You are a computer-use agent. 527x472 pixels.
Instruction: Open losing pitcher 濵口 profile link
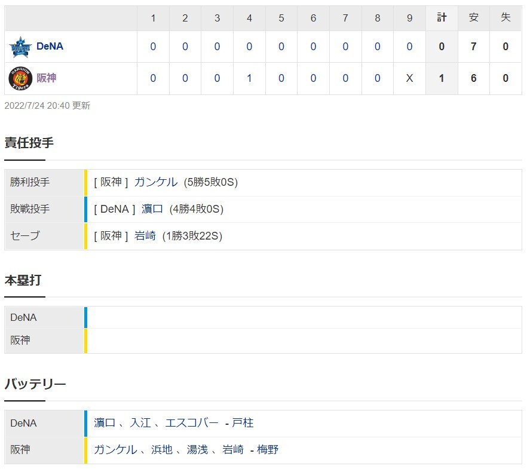point(152,209)
